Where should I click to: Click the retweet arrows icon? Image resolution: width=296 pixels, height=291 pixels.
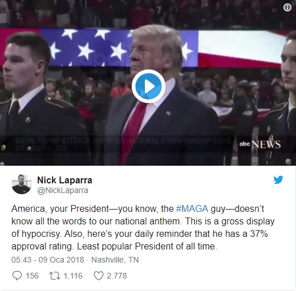click(x=55, y=276)
